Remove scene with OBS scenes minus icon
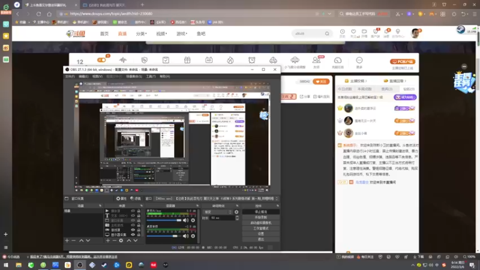The width and height of the screenshot is (480, 270). tap(73, 241)
